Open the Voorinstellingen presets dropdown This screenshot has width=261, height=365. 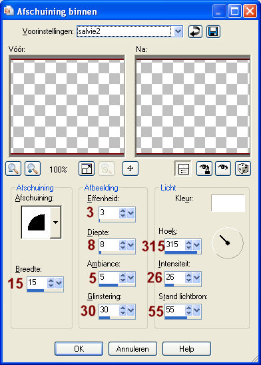tap(178, 31)
